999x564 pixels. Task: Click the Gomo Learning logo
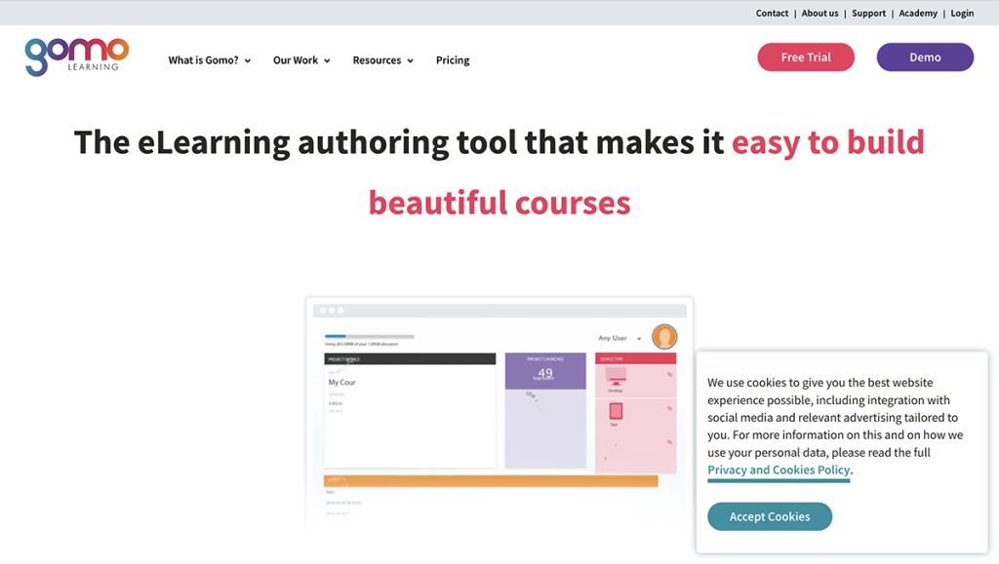pos(76,56)
